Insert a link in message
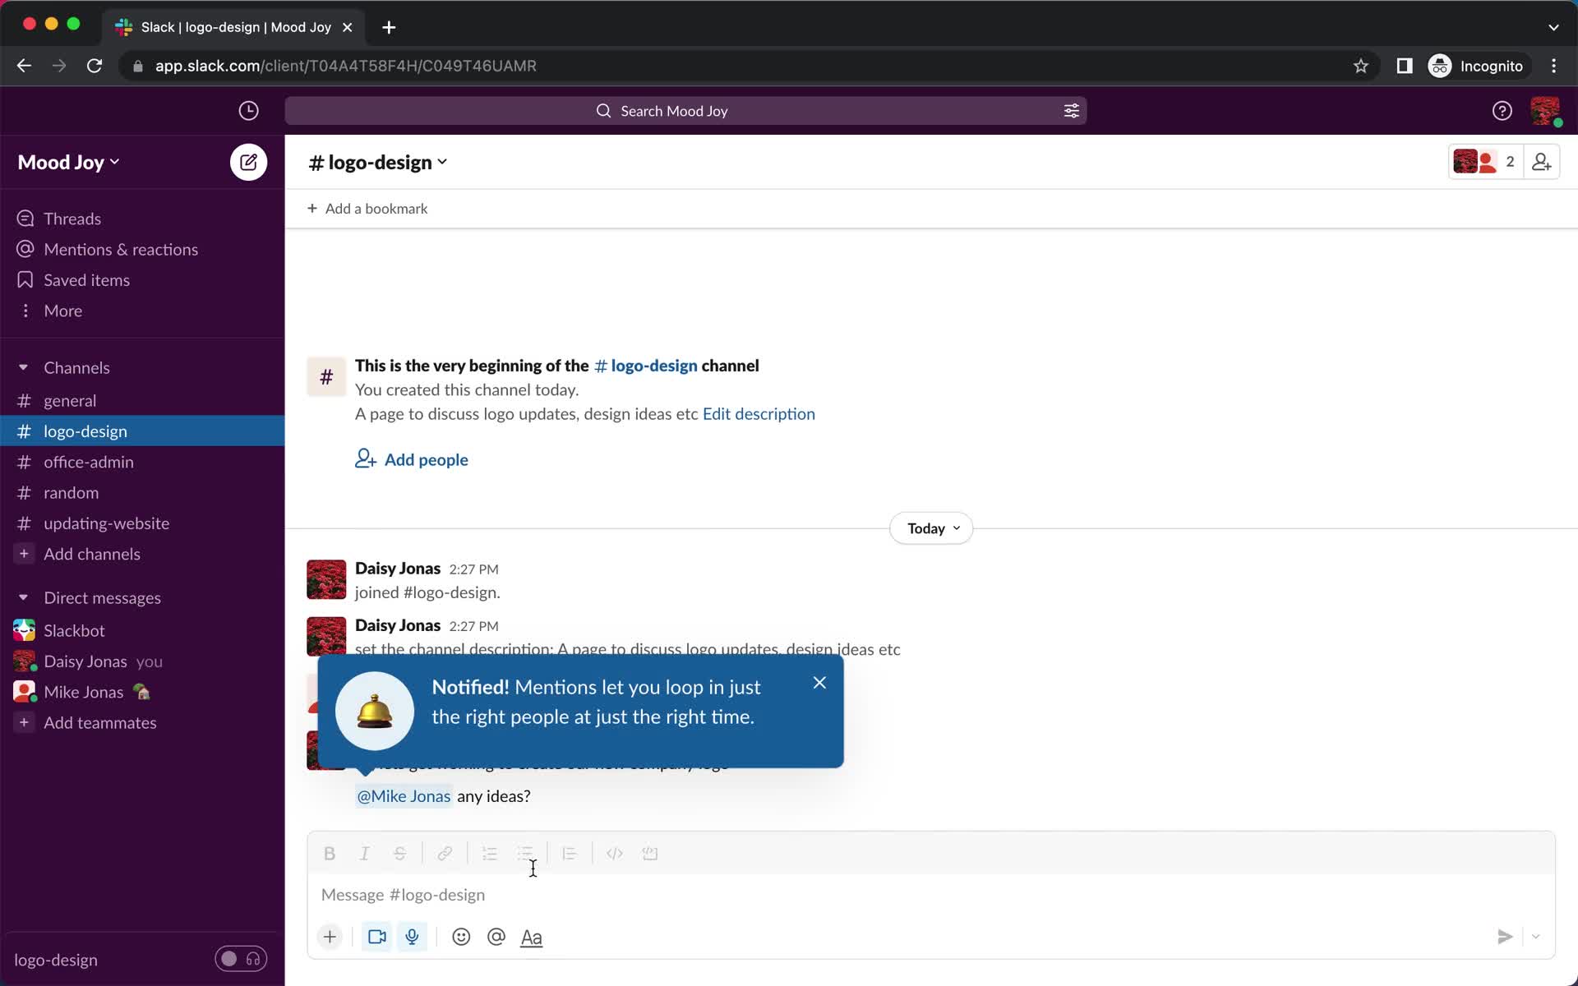Viewport: 1578px width, 986px height. point(445,854)
